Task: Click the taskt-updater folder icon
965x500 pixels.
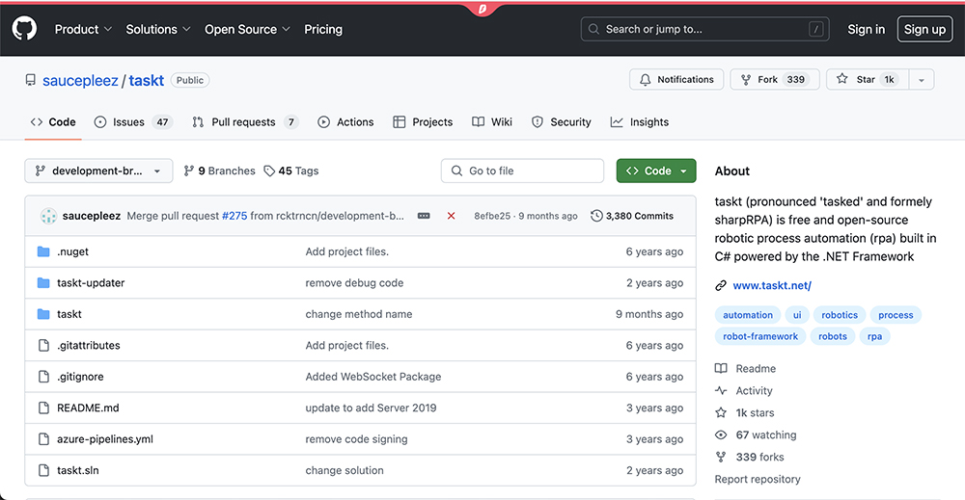Action: point(43,282)
